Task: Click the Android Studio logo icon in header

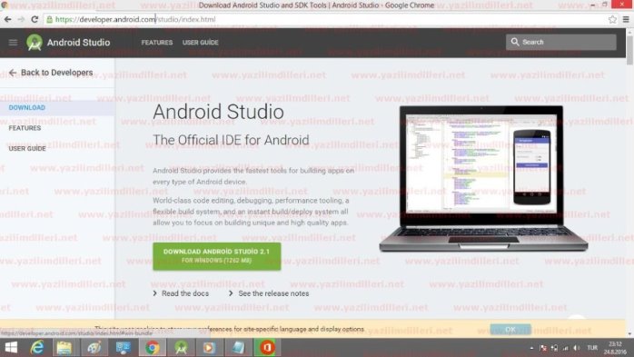Action: (x=35, y=43)
